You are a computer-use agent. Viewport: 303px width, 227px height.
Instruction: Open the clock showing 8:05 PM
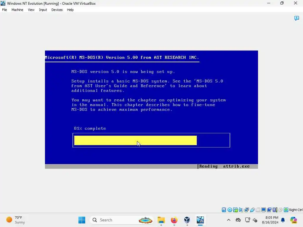(x=270, y=220)
